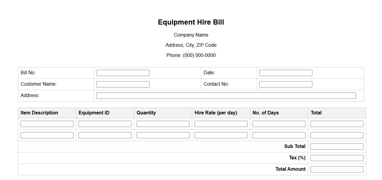
Task: Select first row Equipment ID field
Action: tap(105, 124)
